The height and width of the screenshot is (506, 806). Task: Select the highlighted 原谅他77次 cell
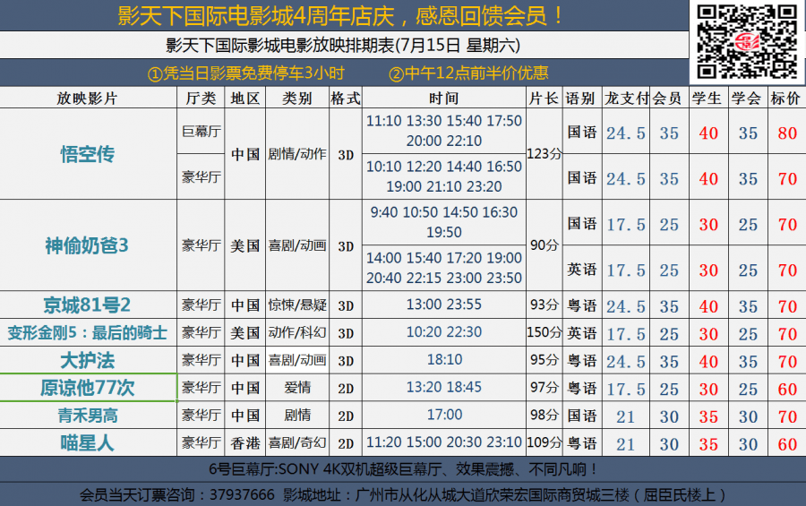click(89, 387)
